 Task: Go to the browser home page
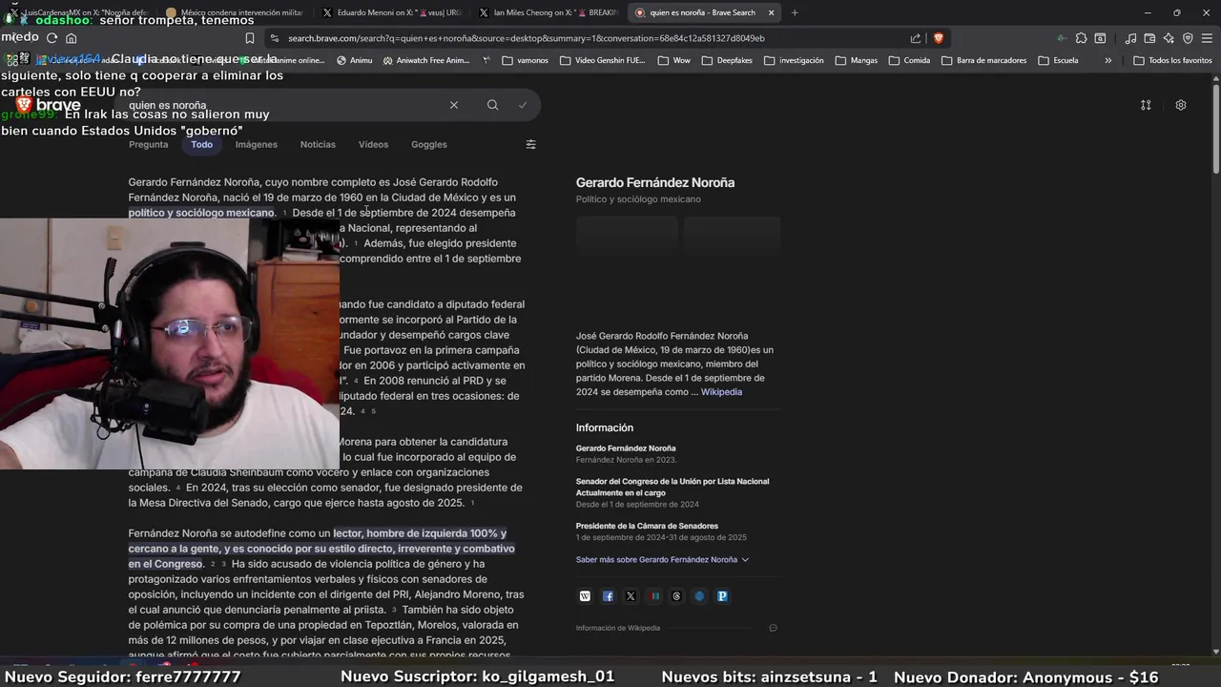tap(71, 38)
